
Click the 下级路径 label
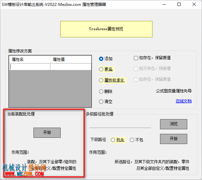[x=98, y=140]
